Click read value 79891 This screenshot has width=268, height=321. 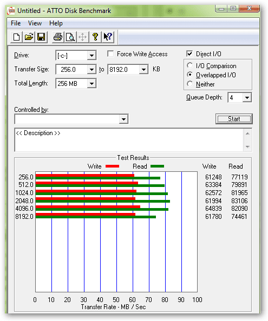[239, 185]
